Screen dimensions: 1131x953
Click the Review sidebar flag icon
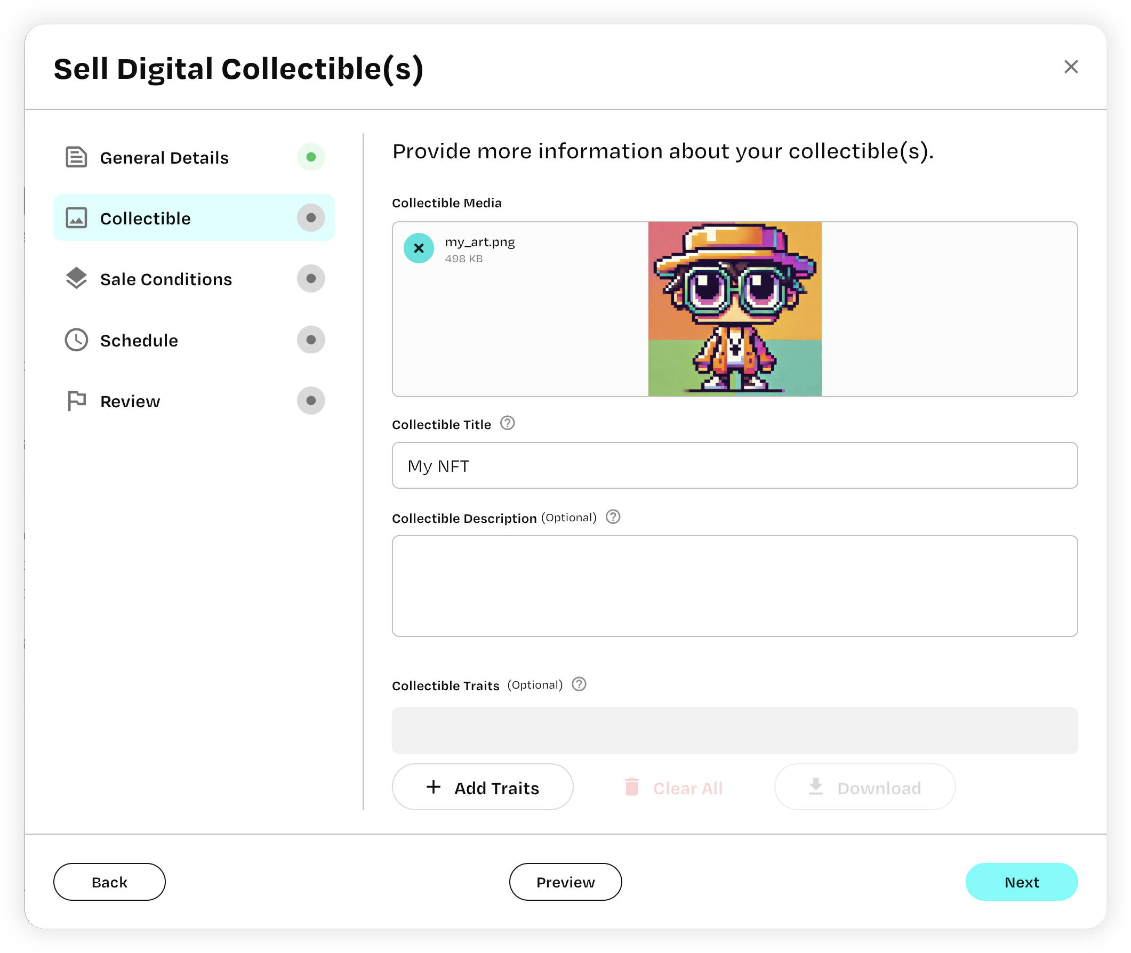(77, 401)
